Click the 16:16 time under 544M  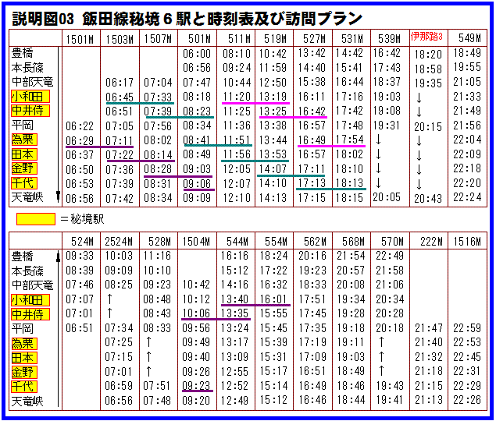[234, 256]
